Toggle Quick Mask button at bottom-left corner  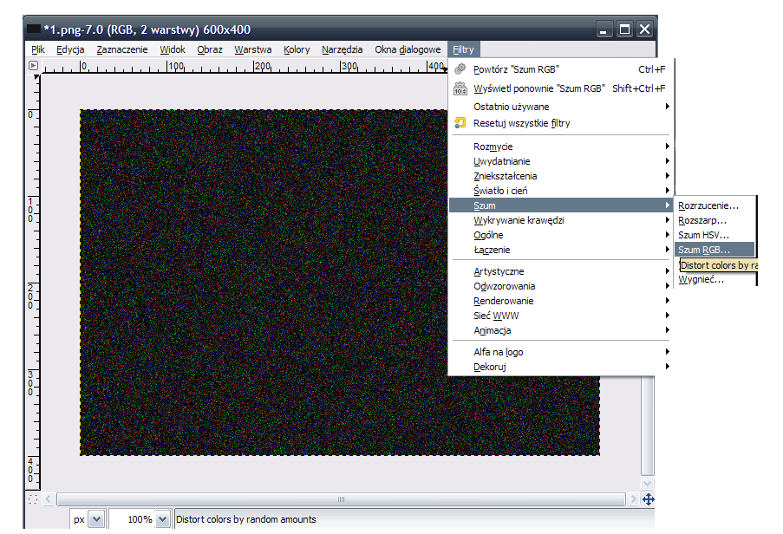click(33, 499)
